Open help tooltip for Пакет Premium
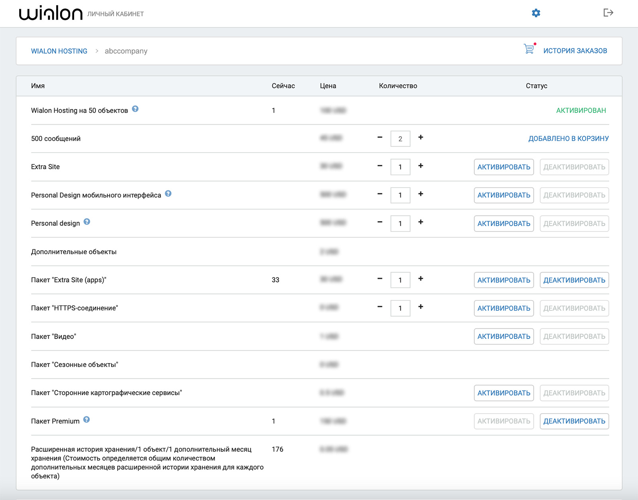The image size is (638, 500). [87, 420]
